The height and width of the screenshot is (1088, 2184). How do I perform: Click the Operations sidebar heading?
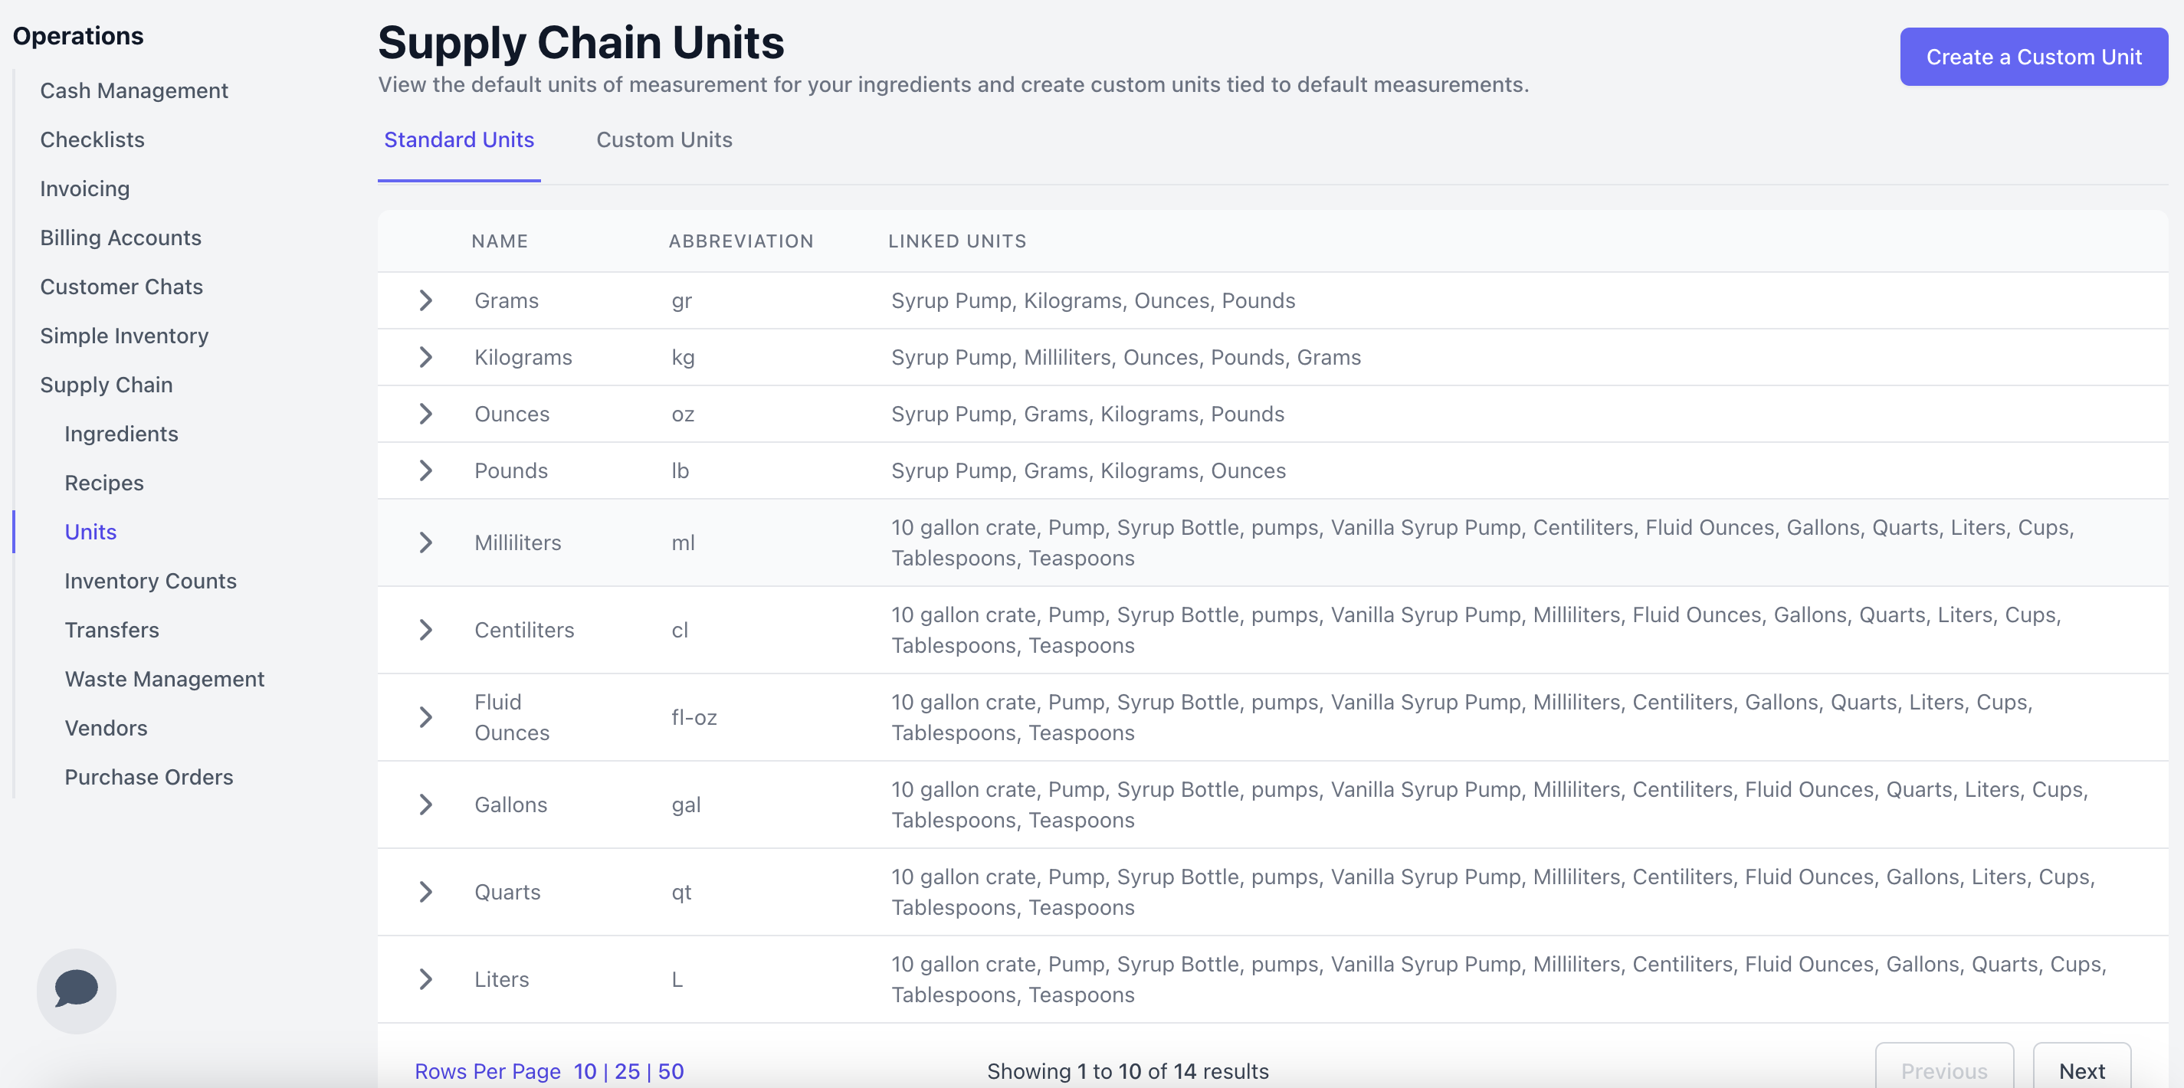78,37
